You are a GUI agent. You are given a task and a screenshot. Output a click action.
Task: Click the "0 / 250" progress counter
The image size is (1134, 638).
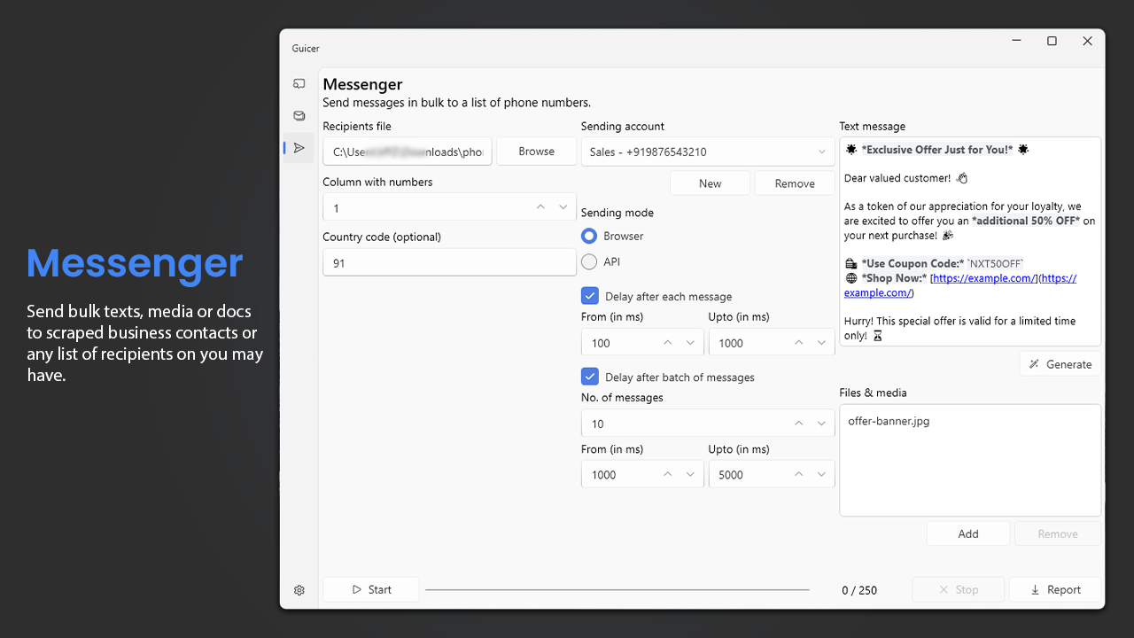(x=859, y=590)
